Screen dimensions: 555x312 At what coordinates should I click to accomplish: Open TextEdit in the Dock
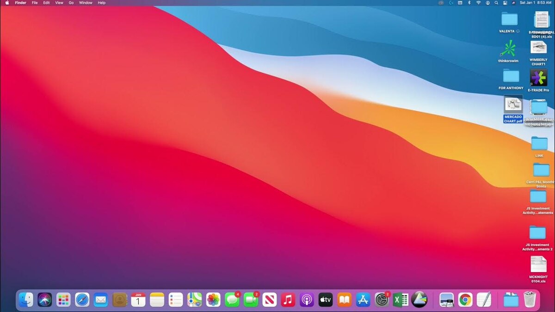tap(484, 300)
